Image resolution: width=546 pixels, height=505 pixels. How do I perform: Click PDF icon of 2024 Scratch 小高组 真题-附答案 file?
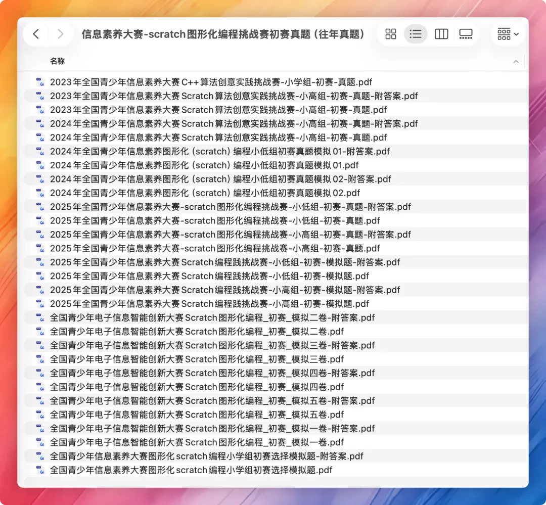tap(40, 124)
